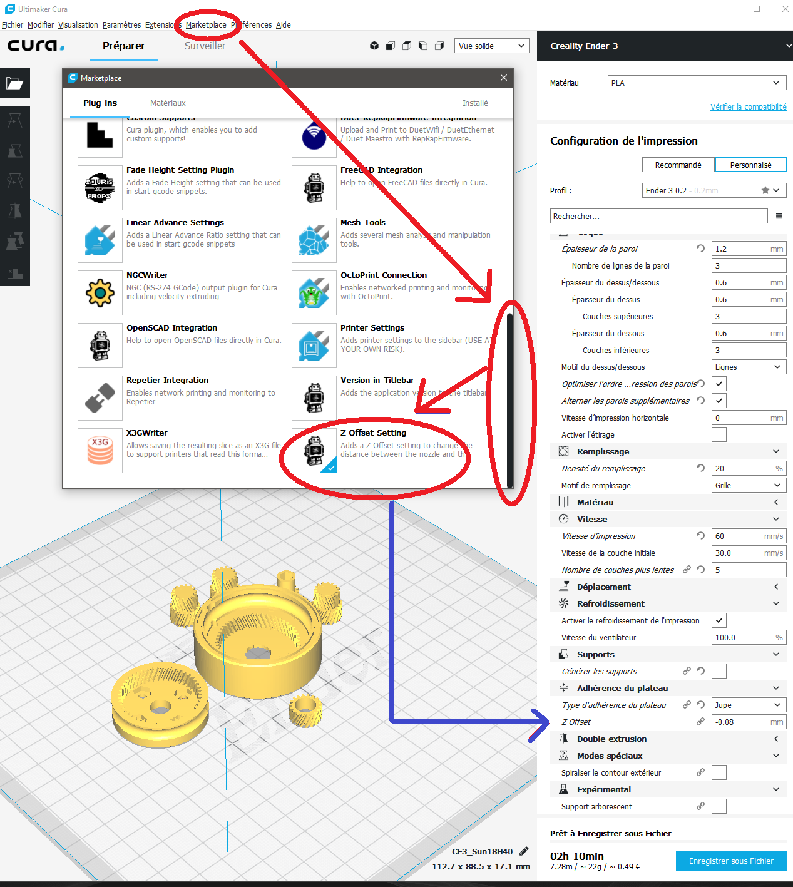The width and height of the screenshot is (793, 887).
Task: Select the right side view cube icon
Action: (439, 46)
